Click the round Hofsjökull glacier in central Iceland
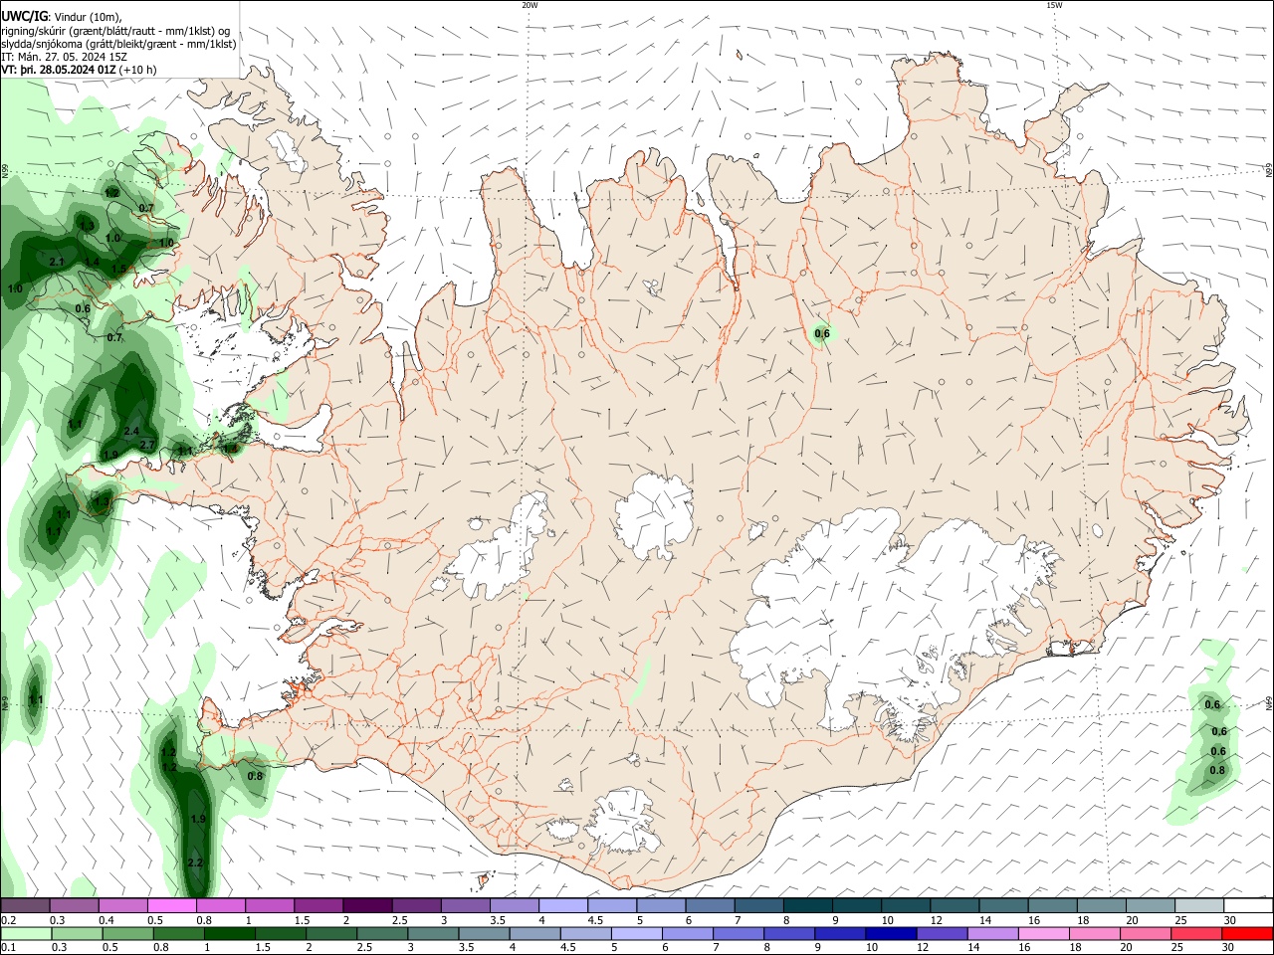 (655, 514)
